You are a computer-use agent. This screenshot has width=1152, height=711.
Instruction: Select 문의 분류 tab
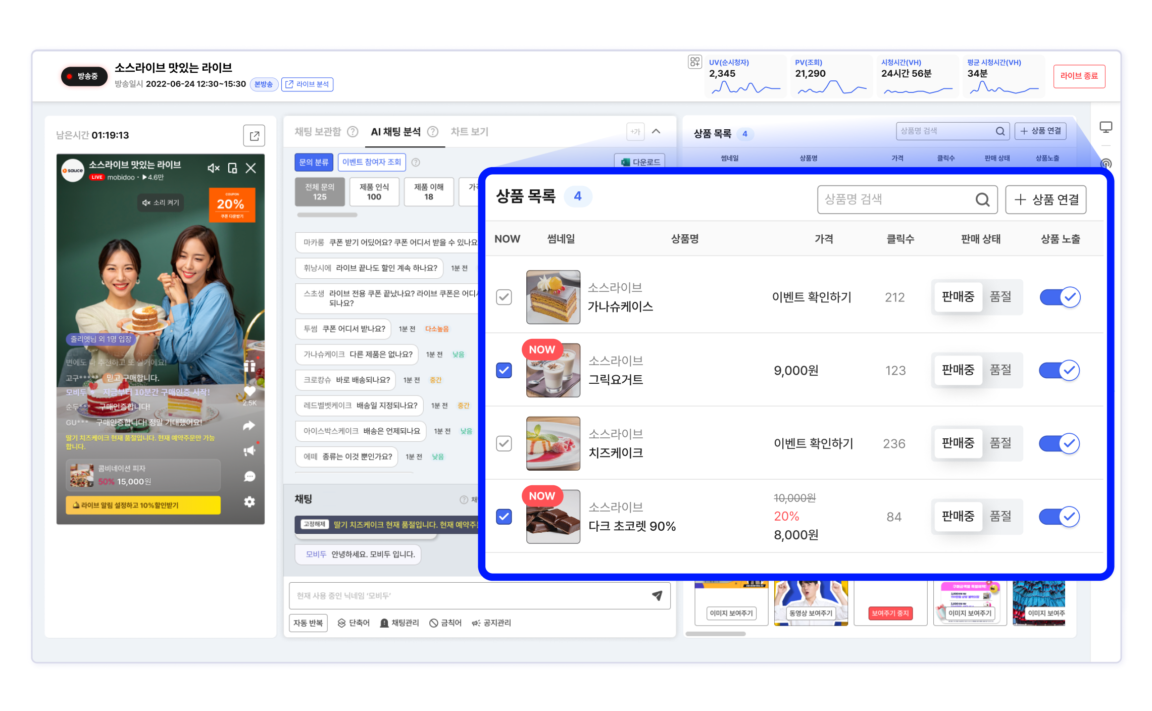coord(314,162)
